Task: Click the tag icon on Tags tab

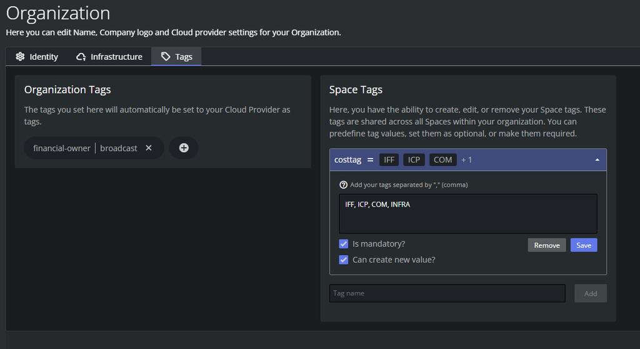Action: coord(166,57)
